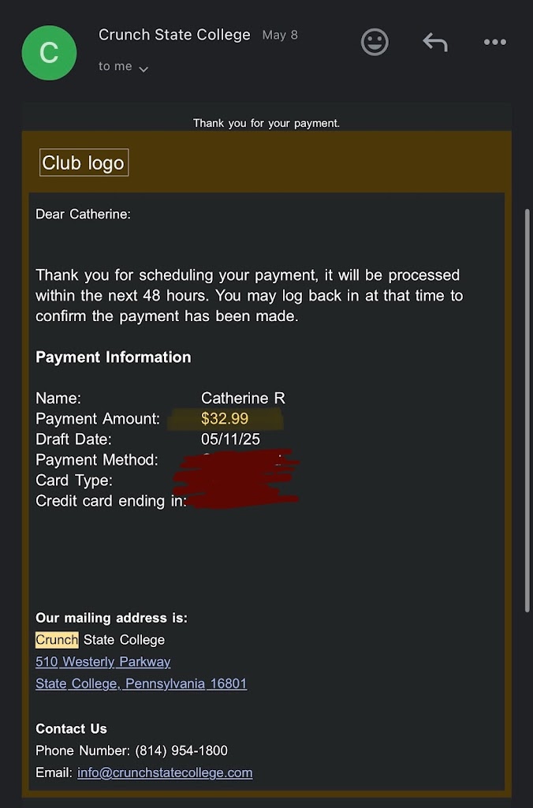Click the Club logo placeholder image
533x808 pixels.
(x=84, y=163)
